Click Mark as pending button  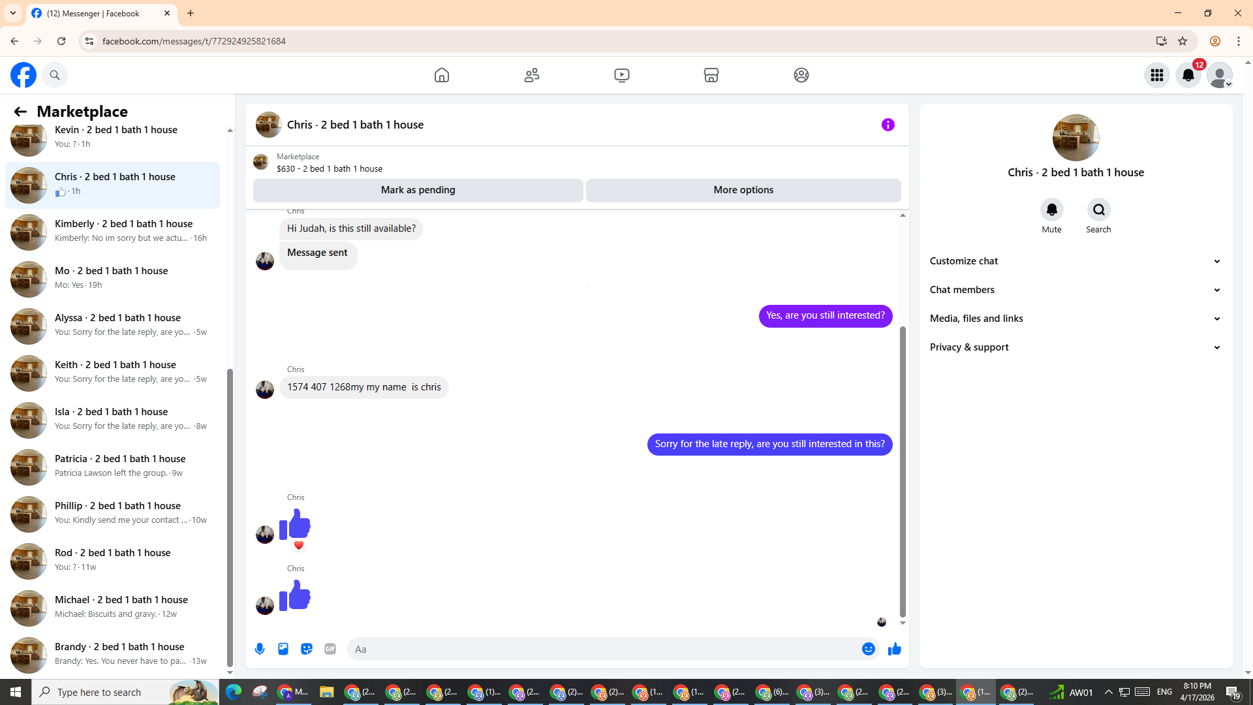point(418,190)
